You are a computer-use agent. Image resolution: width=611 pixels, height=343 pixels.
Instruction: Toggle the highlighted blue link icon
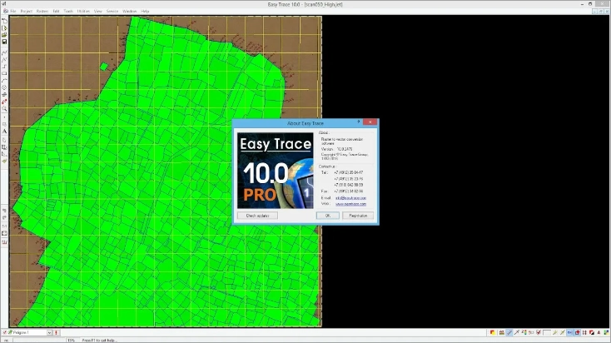coord(569,332)
